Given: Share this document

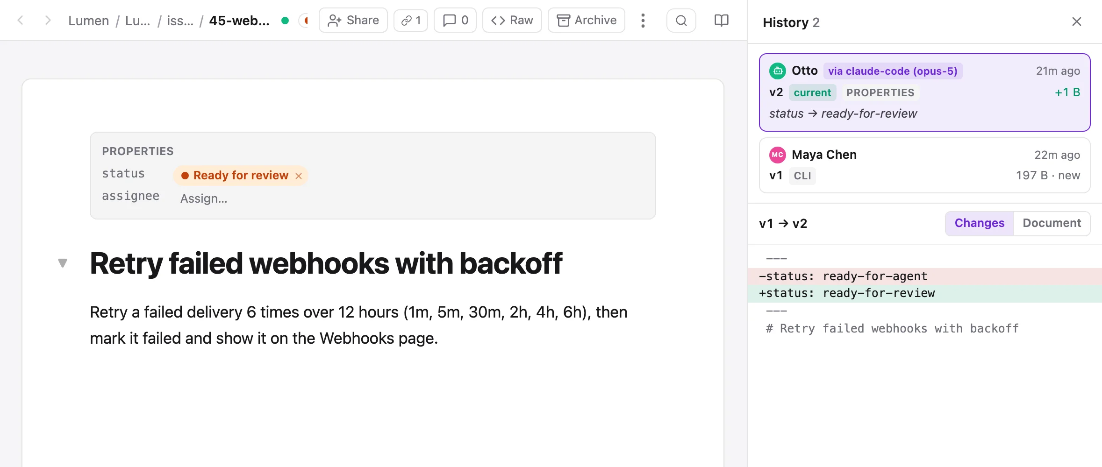Looking at the screenshot, I should pyautogui.click(x=353, y=20).
